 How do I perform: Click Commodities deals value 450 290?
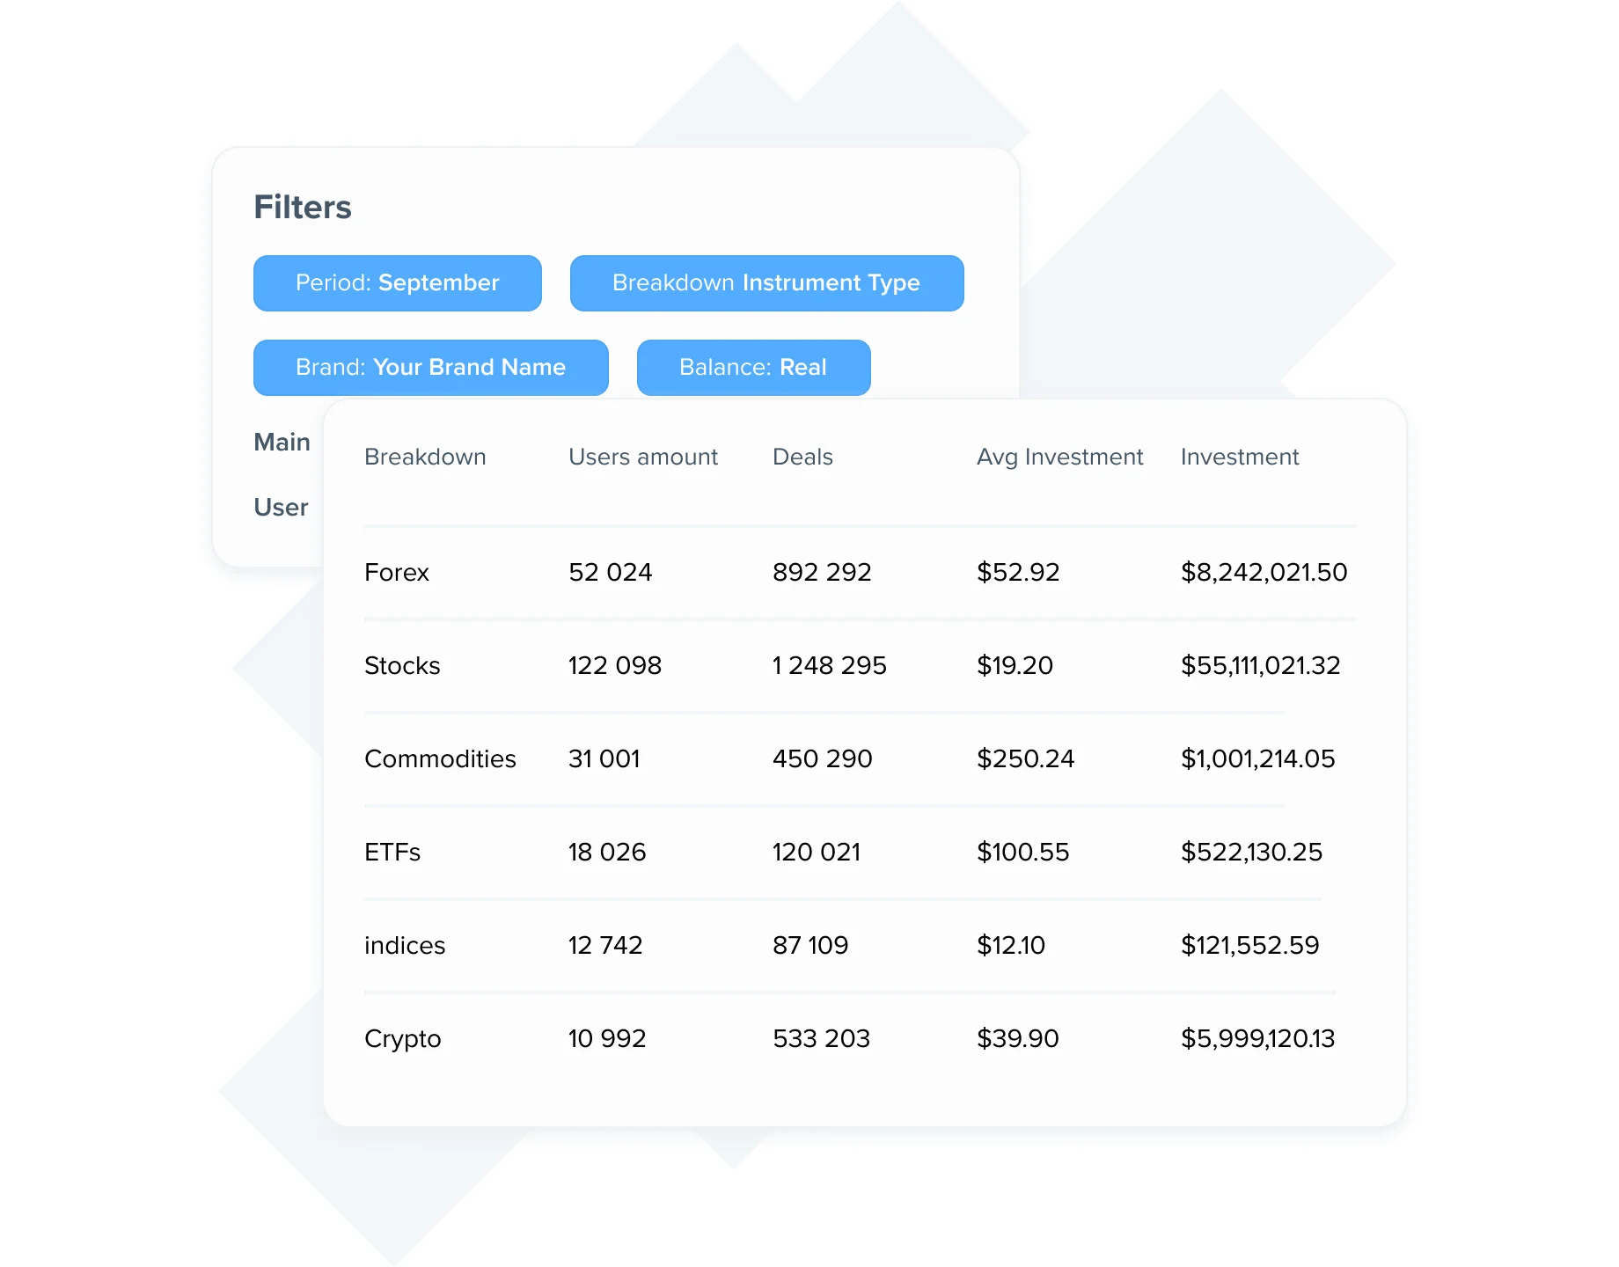click(x=823, y=758)
